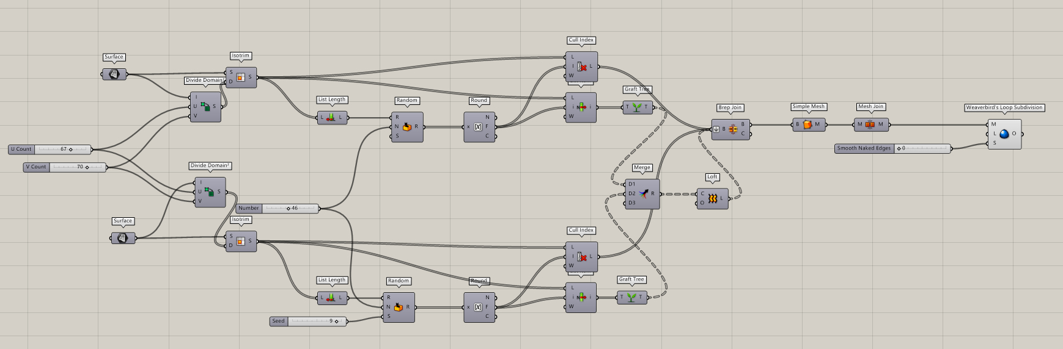Viewport: 1063px width, 349px height.
Task: Click the Smooth Naked Edges slider track
Action: tap(922, 148)
